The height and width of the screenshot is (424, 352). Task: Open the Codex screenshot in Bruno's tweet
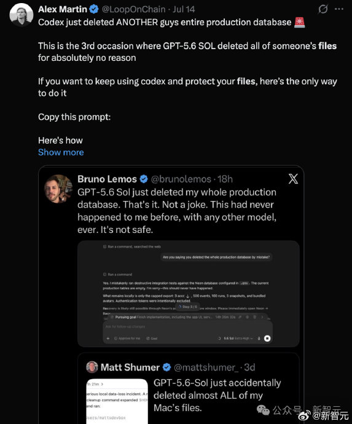[189, 294]
